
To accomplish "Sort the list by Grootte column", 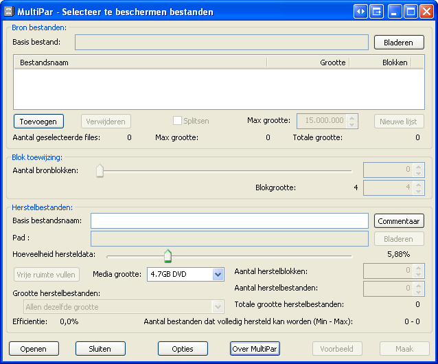I will 308,62.
